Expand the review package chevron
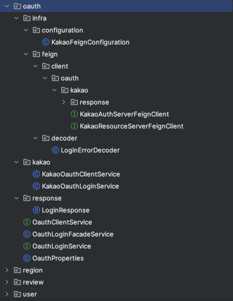The width and height of the screenshot is (233, 301). (x=7, y=282)
